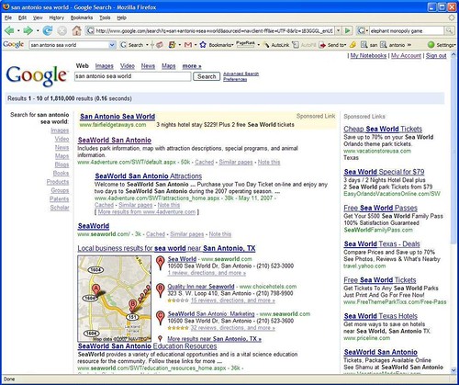Open the SeaWorld San Antonio Attractions result
The image size is (459, 385).
(x=149, y=176)
